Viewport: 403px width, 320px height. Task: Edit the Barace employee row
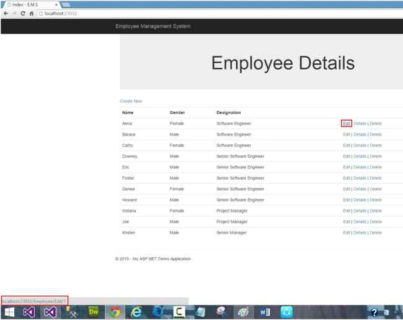pos(346,134)
